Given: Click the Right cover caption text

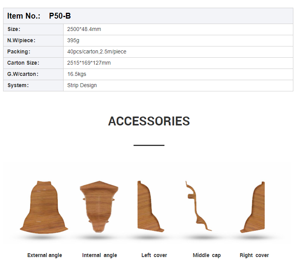Looking at the screenshot, I should [254, 255].
